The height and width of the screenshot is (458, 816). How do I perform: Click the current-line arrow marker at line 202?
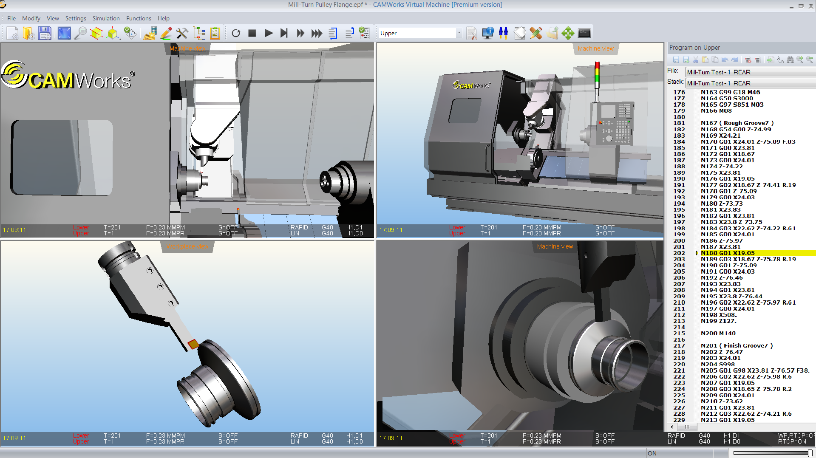click(x=697, y=253)
